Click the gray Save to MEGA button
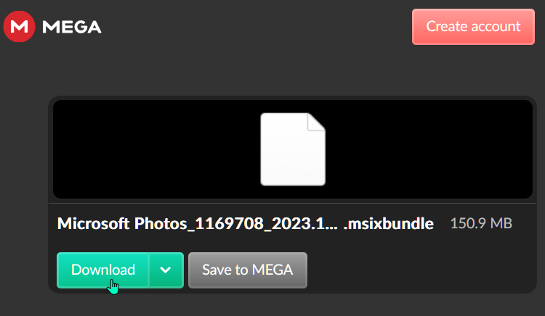 click(248, 270)
